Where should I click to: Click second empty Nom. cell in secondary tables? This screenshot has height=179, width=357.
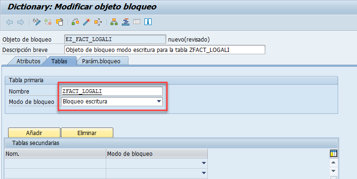[55, 173]
